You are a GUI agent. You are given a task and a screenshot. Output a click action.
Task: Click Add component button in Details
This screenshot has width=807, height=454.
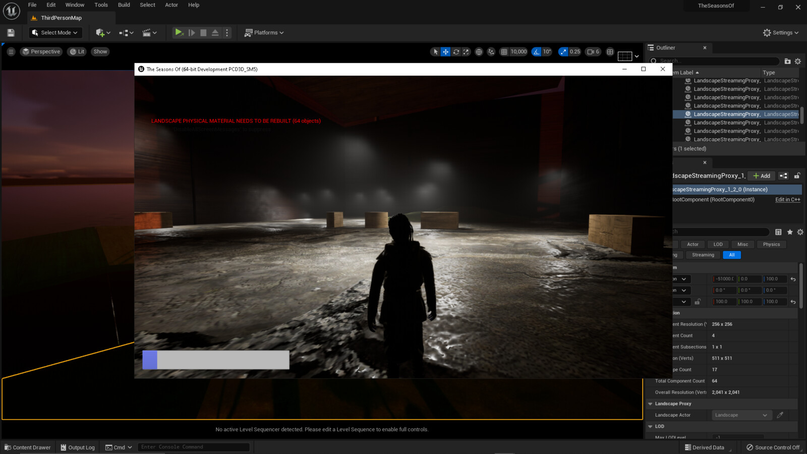762,176
